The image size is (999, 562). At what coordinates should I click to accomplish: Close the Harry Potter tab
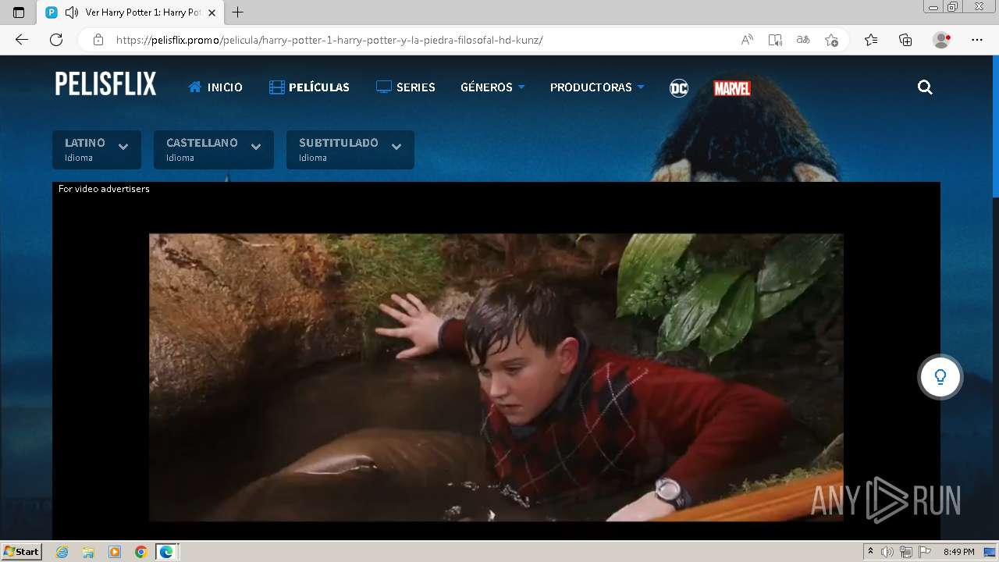(212, 12)
